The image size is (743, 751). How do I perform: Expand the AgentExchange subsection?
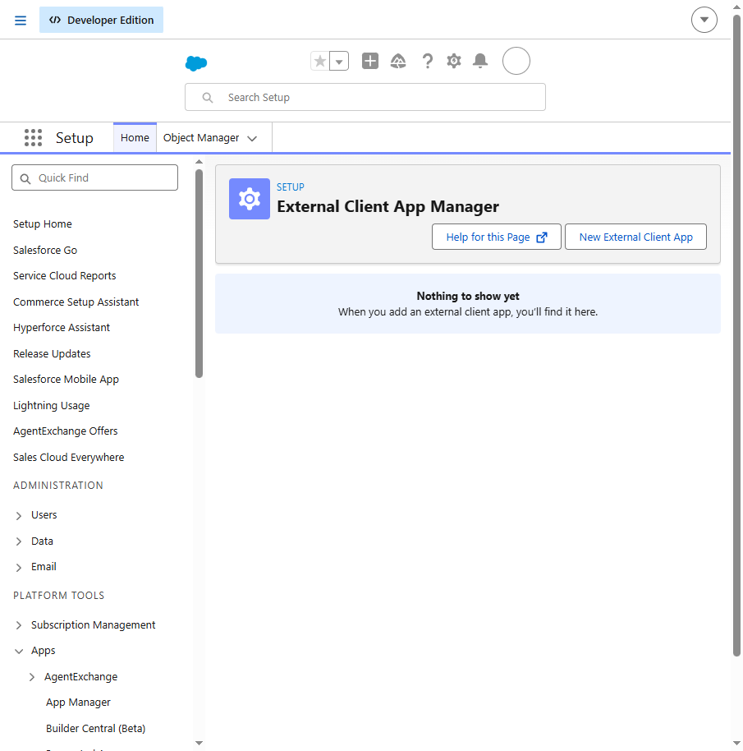point(32,677)
